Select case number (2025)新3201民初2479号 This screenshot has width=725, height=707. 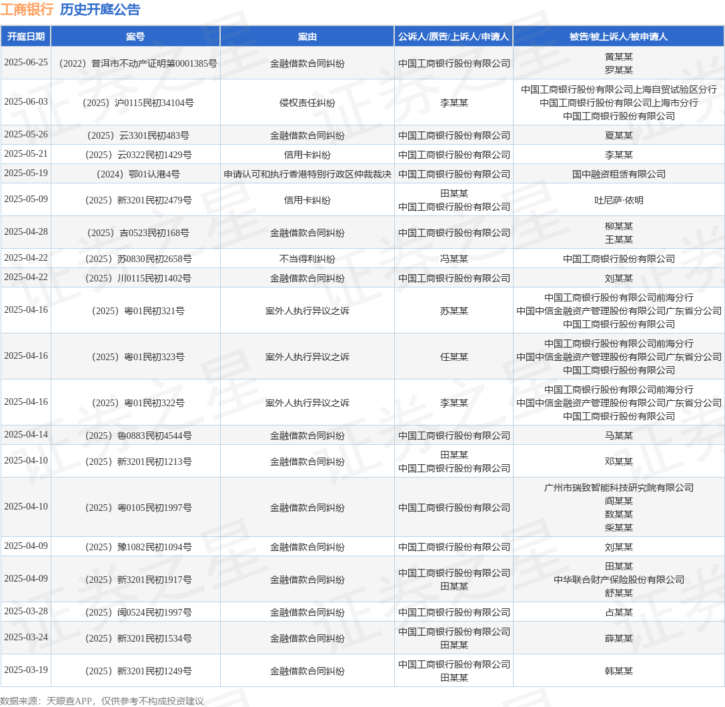coord(138,200)
